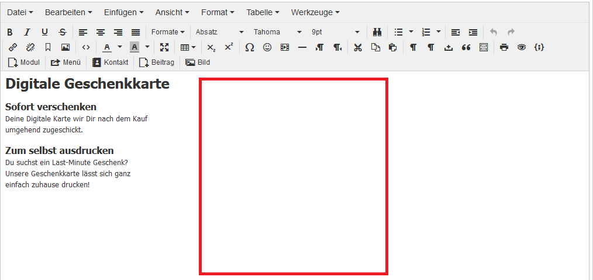Toggle italic text style

point(27,32)
